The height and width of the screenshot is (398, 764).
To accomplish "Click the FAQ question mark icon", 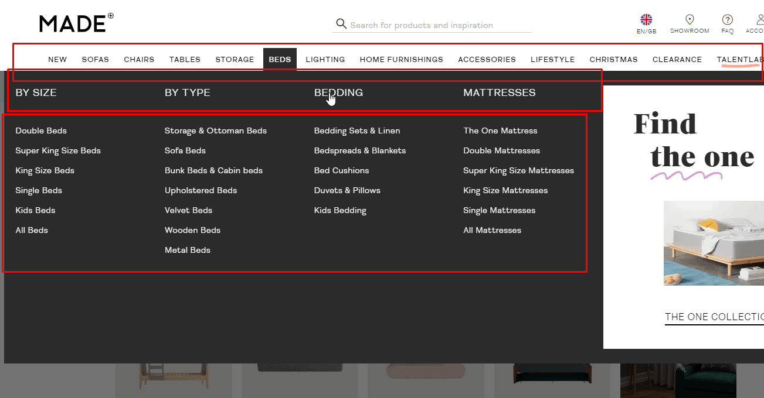I will pyautogui.click(x=727, y=19).
